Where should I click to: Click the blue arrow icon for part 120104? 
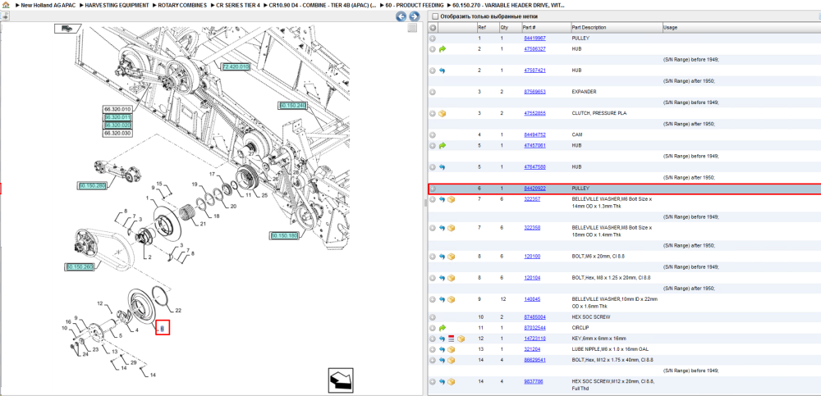443,278
